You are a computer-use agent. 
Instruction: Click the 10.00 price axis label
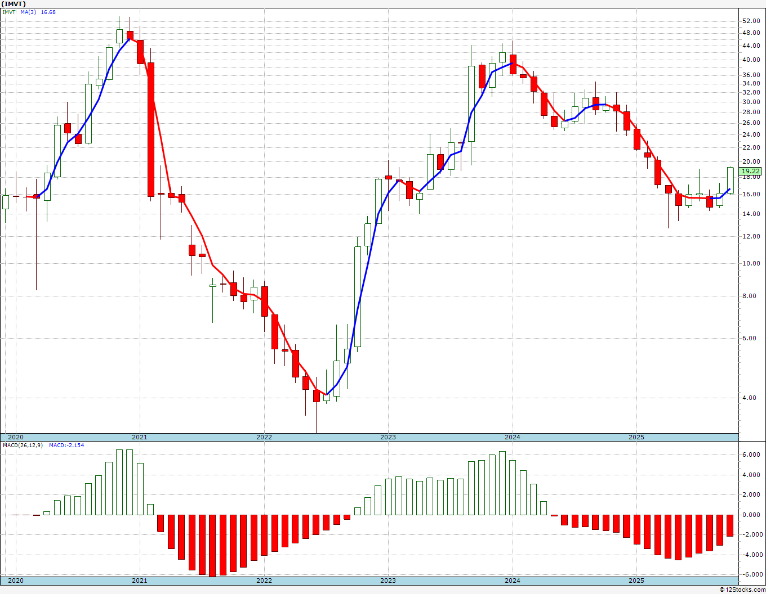pyautogui.click(x=751, y=263)
